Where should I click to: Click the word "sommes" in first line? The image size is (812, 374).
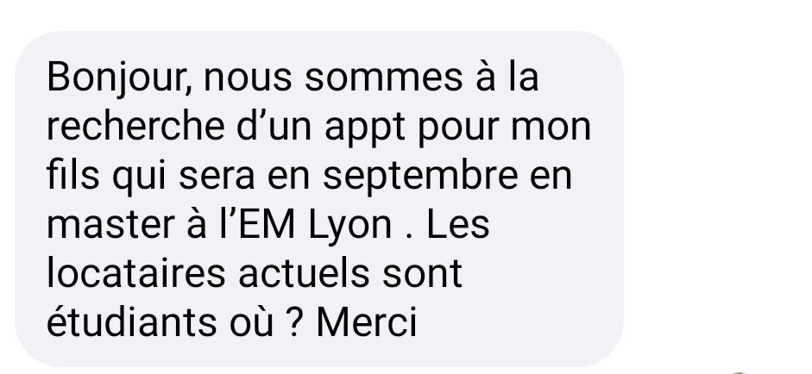tap(384, 79)
